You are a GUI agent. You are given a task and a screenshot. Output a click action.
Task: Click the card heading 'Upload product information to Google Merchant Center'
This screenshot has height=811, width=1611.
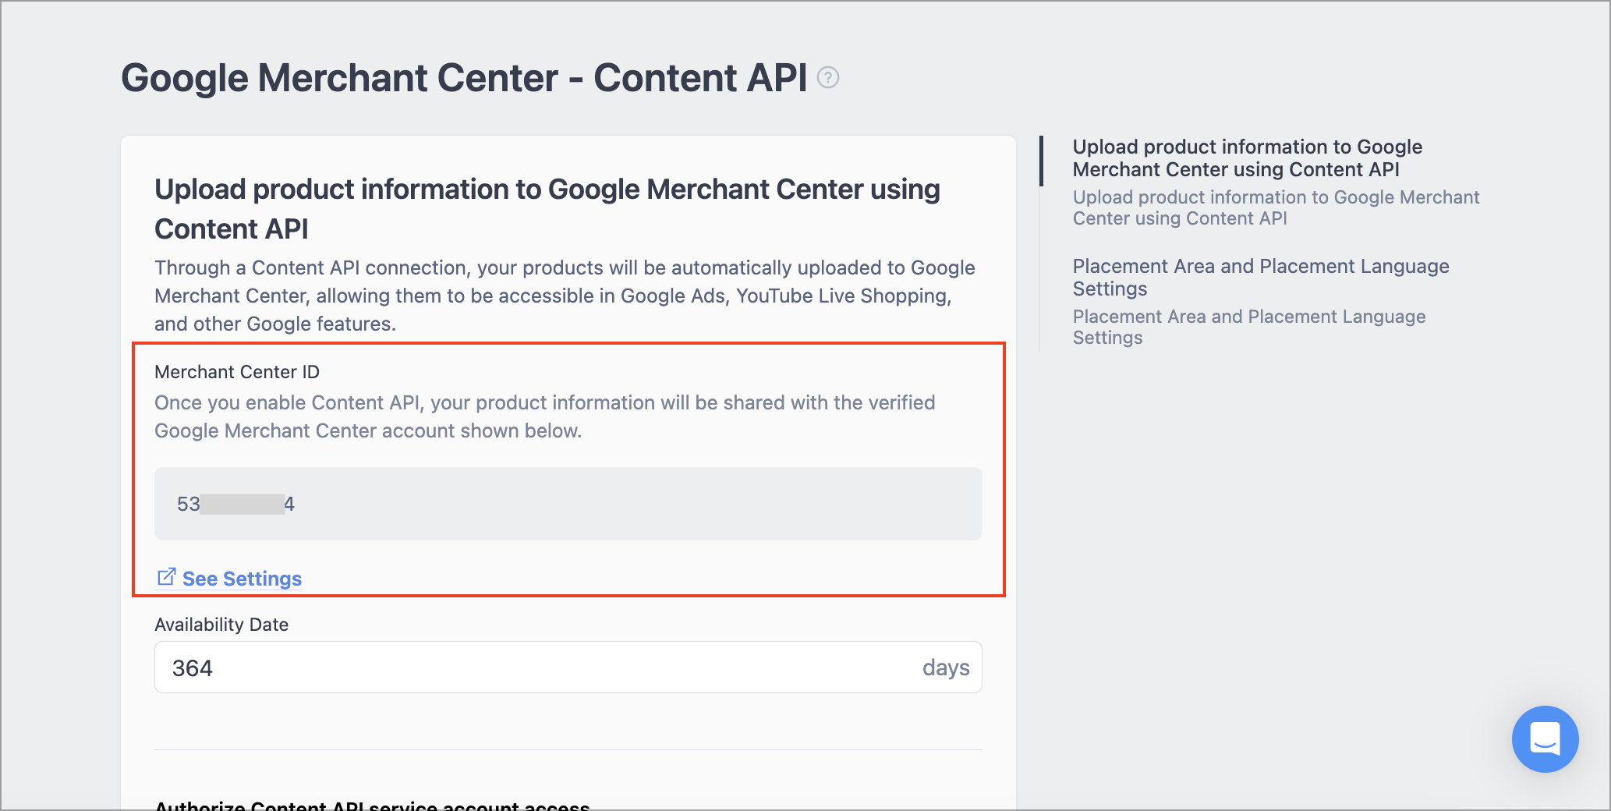547,209
